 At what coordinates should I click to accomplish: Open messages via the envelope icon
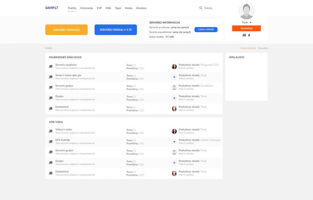tap(244, 35)
